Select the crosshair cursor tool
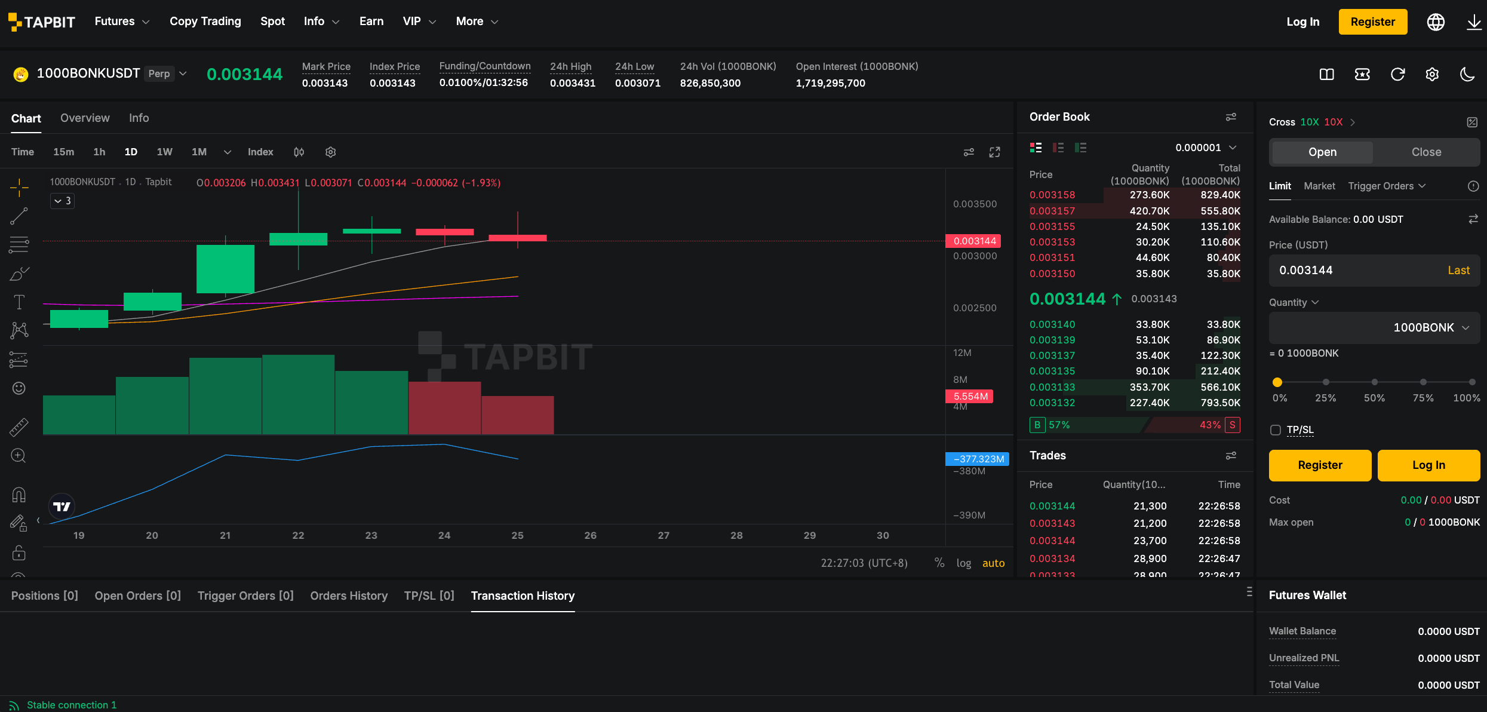The image size is (1487, 712). point(19,188)
